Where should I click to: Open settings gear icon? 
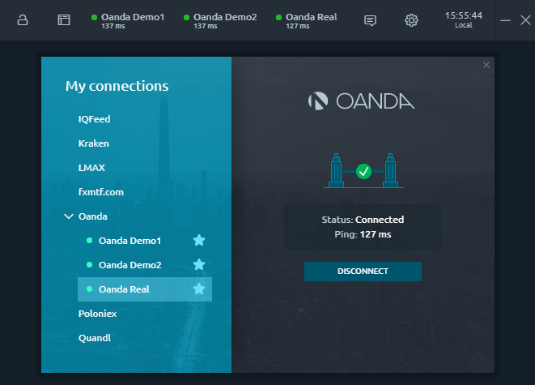(x=411, y=20)
